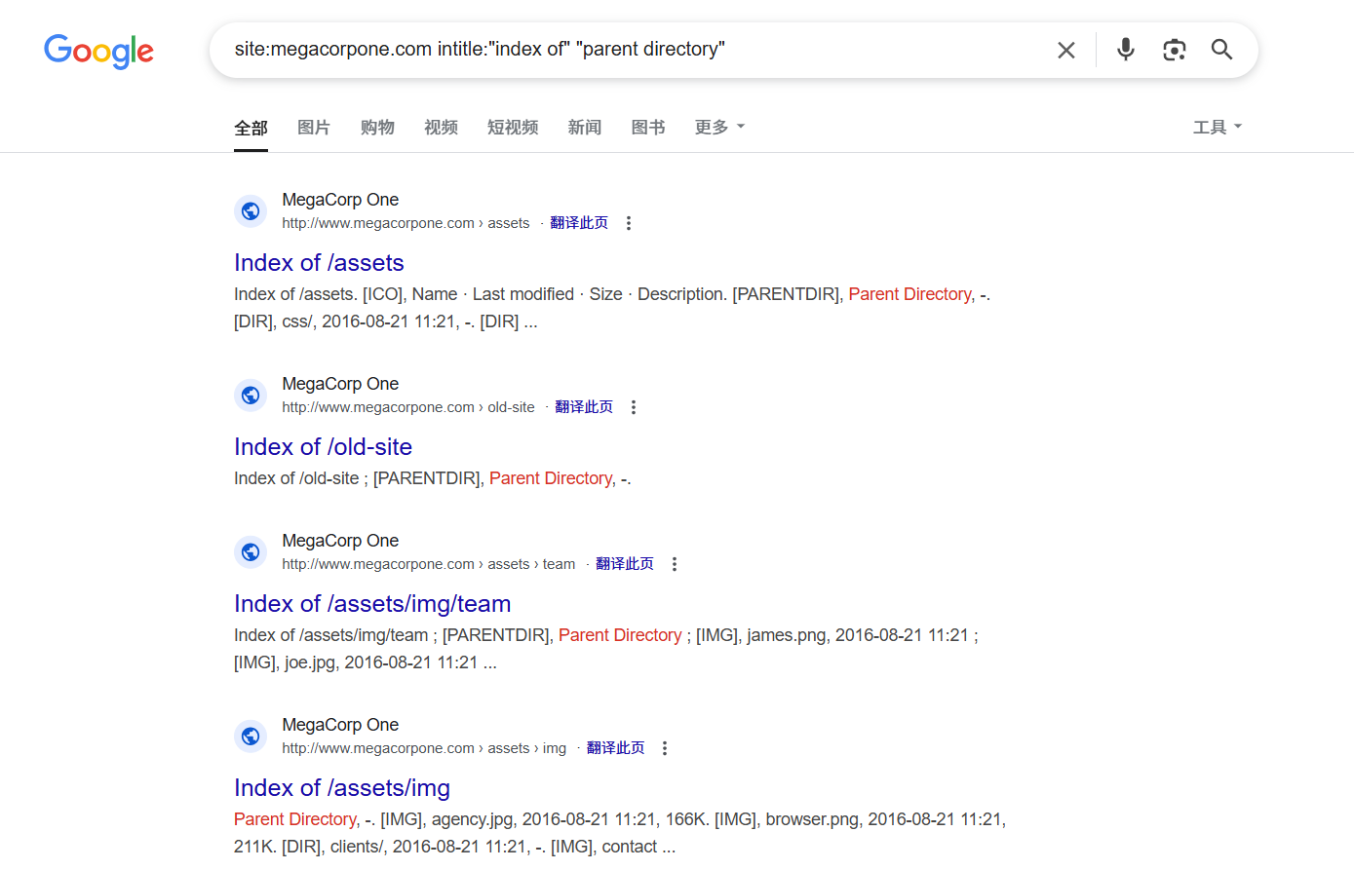This screenshot has height=870, width=1354.
Task: Click the URL www.megacorpone.com › assets
Action: [406, 223]
